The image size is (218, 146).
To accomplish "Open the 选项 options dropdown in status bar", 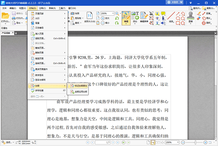I will pos(8,142).
